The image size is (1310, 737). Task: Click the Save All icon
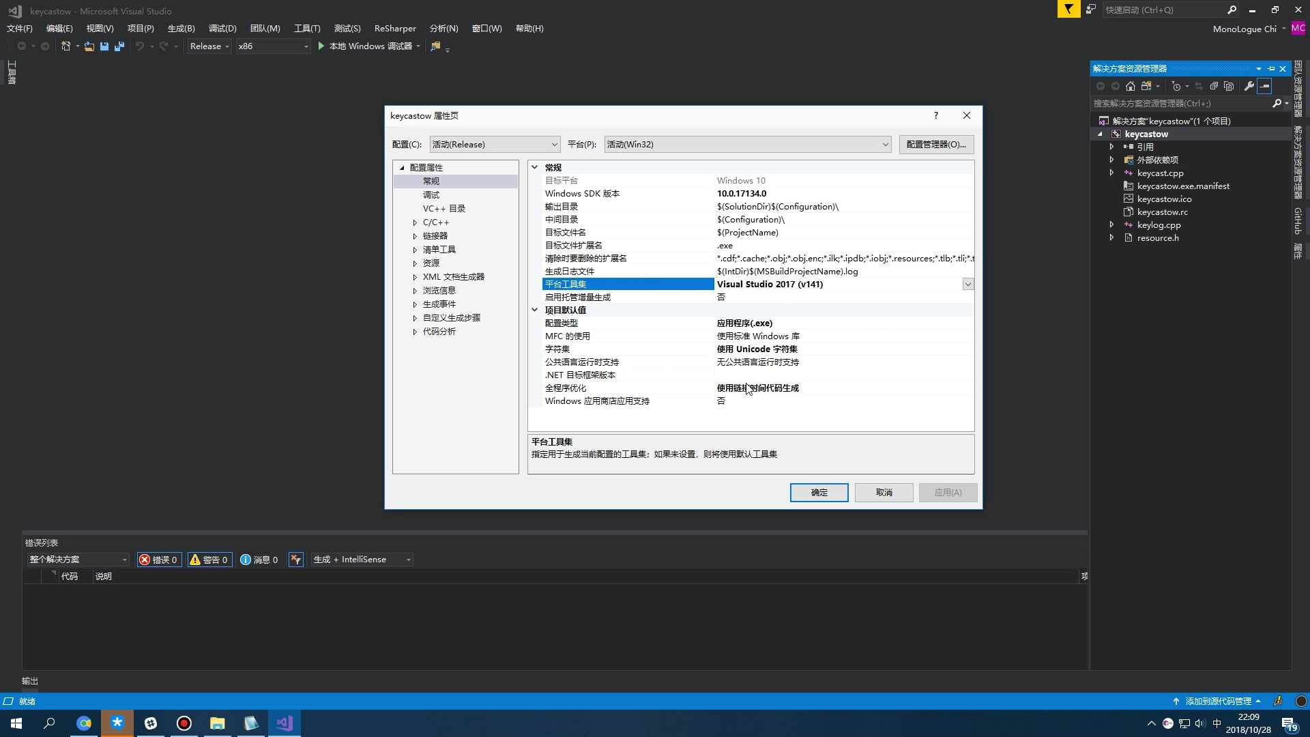tap(119, 46)
